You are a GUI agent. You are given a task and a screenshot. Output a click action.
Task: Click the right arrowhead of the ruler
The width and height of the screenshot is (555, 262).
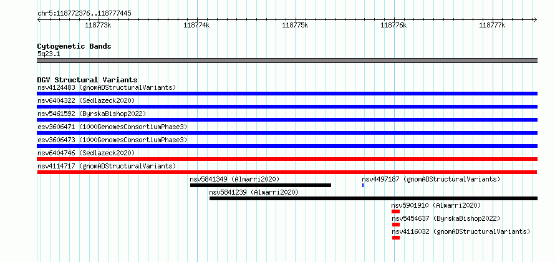coord(536,20)
